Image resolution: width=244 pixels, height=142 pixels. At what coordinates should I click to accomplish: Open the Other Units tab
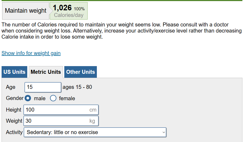tap(80, 72)
